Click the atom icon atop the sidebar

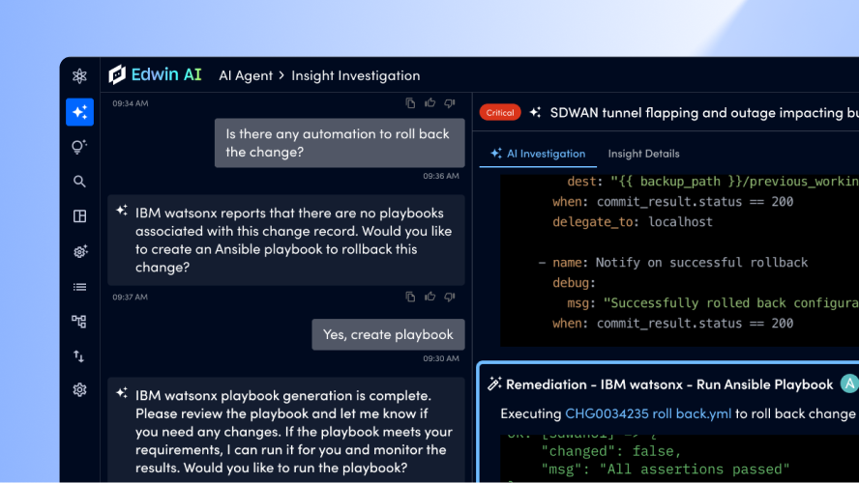tap(79, 76)
